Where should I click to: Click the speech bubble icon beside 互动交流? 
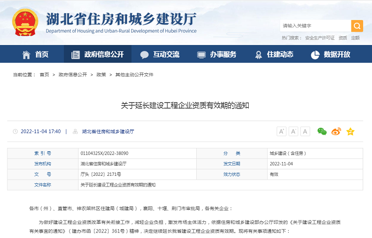pos(144,55)
